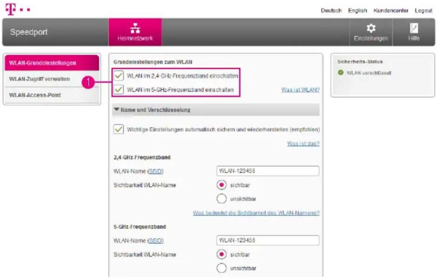Switch language to English
This screenshot has height=278, width=437.
[357, 11]
